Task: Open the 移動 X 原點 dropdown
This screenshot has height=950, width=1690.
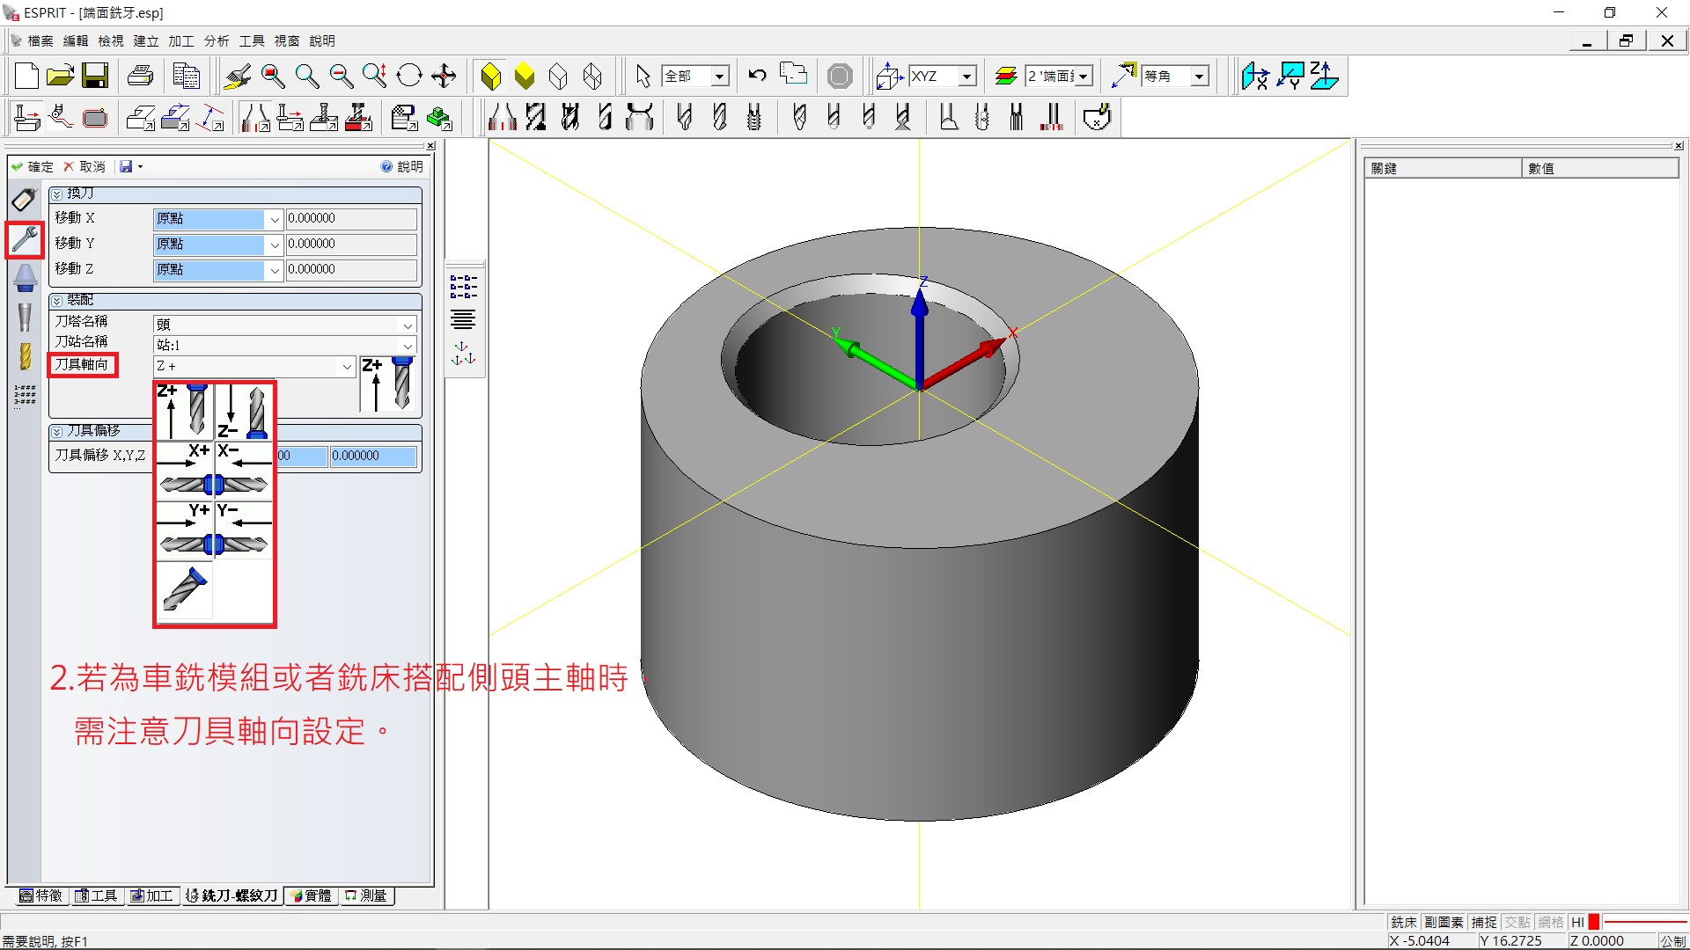Action: [275, 219]
